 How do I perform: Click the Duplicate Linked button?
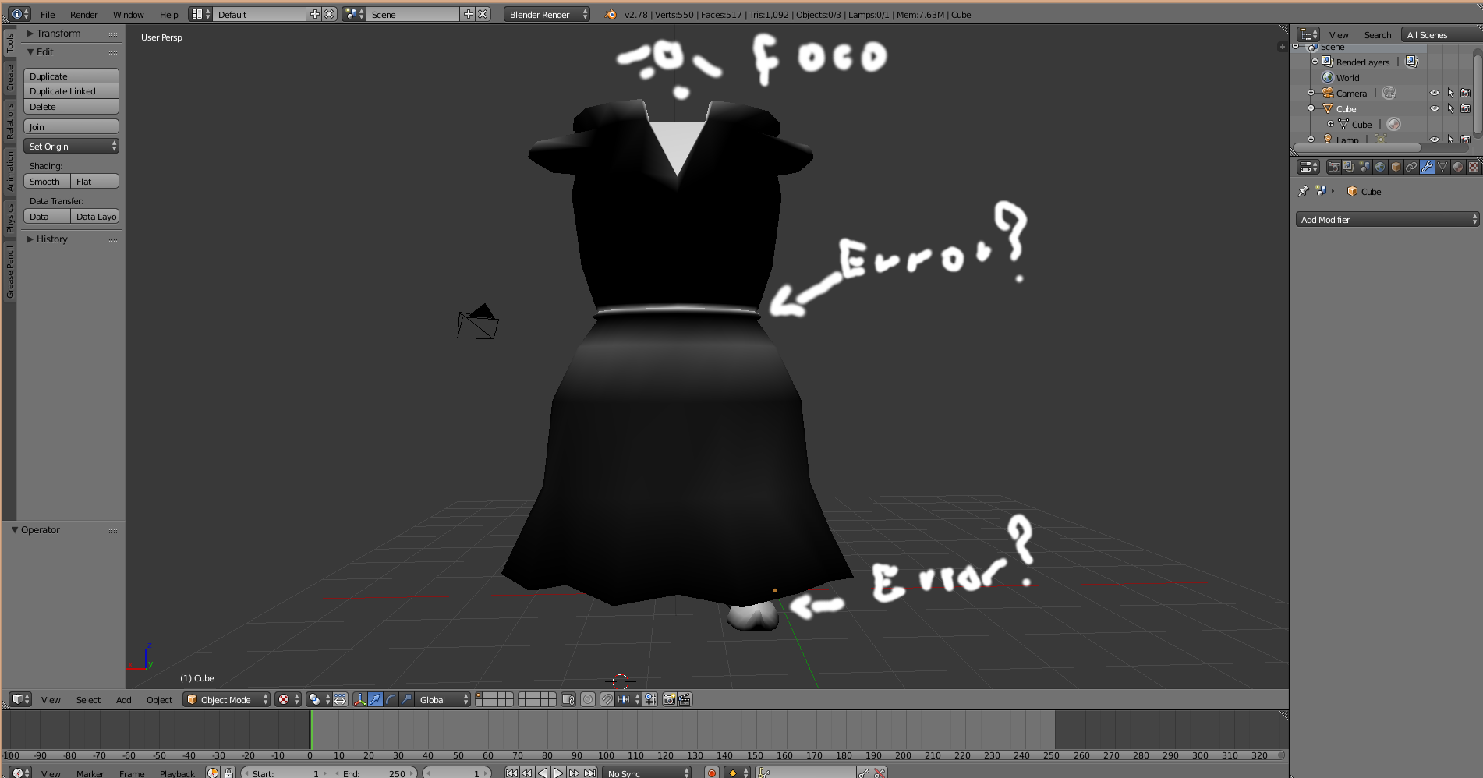[71, 91]
